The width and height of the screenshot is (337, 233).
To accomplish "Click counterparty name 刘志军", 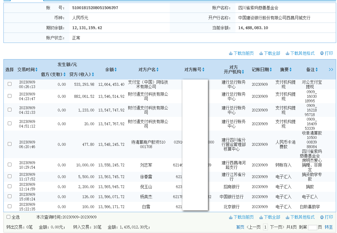I will point(146,165).
